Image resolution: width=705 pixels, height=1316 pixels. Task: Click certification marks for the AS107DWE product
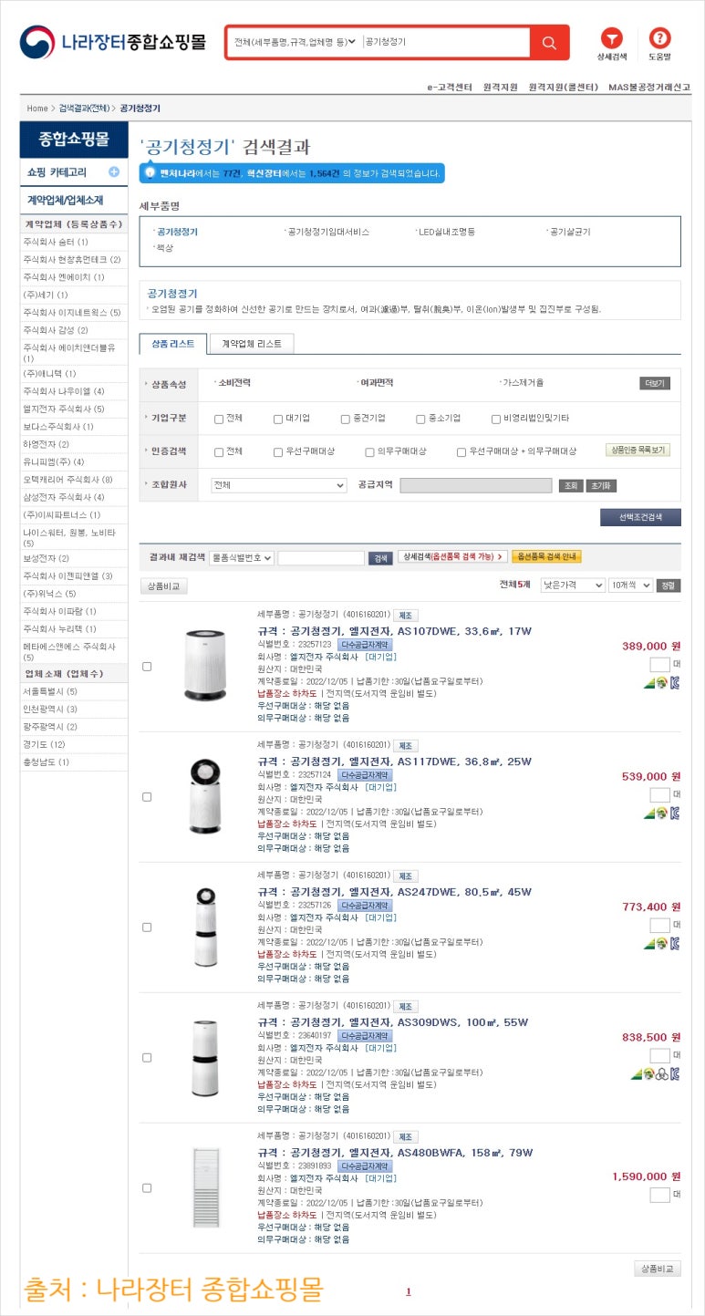click(x=662, y=683)
